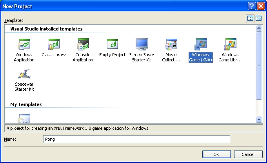Click the 'Spacewar Starter Kit' label text
This screenshot has height=163, width=267.
(24, 87)
